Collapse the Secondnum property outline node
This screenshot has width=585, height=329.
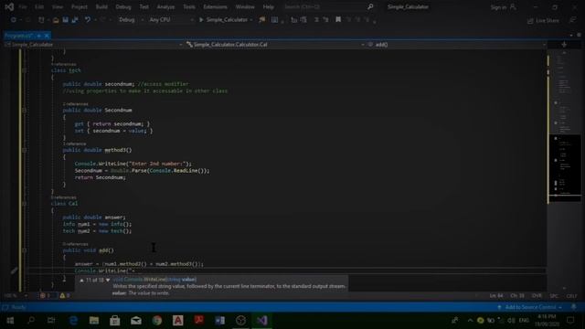point(25,110)
